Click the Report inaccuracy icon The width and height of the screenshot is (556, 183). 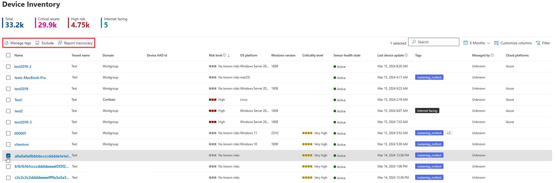(x=60, y=43)
